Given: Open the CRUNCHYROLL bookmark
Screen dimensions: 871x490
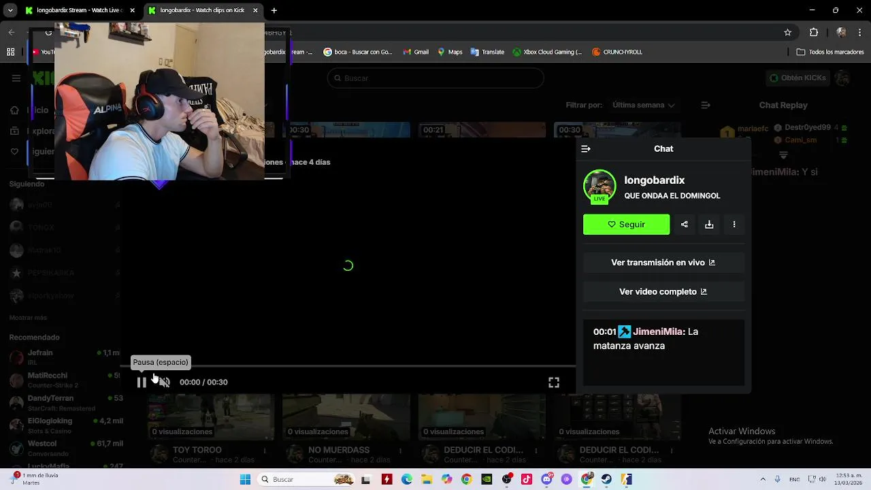Looking at the screenshot, I should [617, 52].
